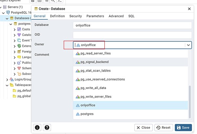Select the General tab
This screenshot has height=134, width=197.
click(x=39, y=16)
